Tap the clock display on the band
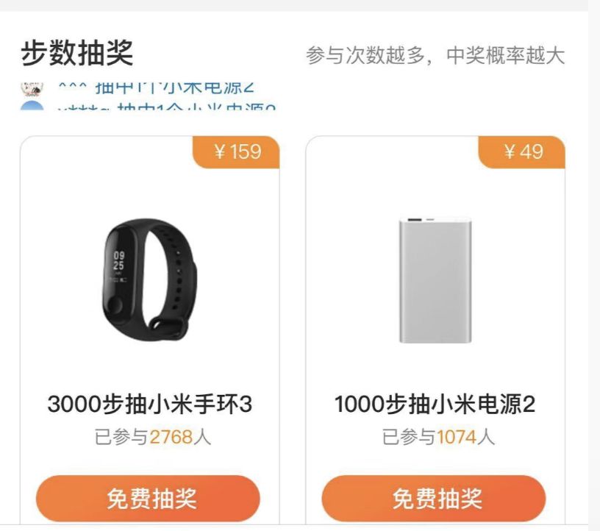Image resolution: width=600 pixels, height=531 pixels. pos(118,261)
